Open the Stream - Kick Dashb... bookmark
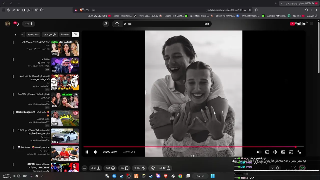The height and width of the screenshot is (180, 320). click(x=176, y=16)
